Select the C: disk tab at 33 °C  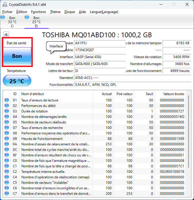pos(12,22)
